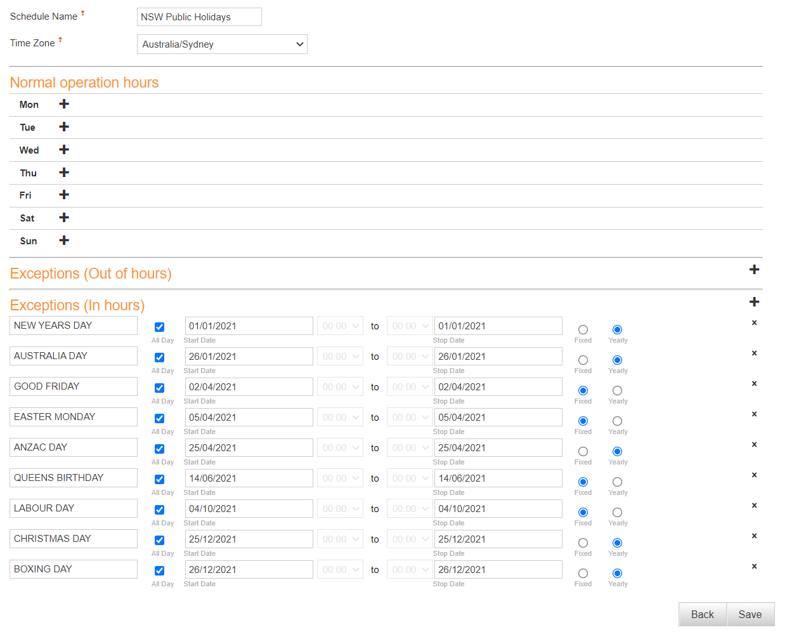The height and width of the screenshot is (632, 787).
Task: Edit the Schedule Name field
Action: (x=199, y=17)
